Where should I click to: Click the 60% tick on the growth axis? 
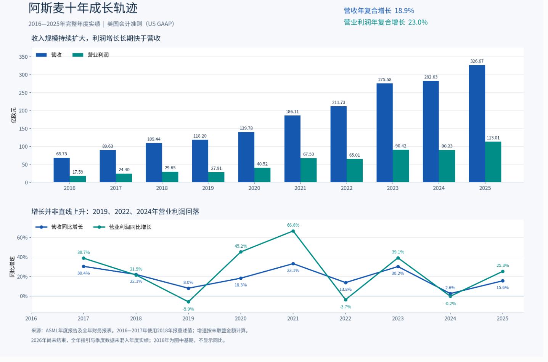pyautogui.click(x=22, y=238)
